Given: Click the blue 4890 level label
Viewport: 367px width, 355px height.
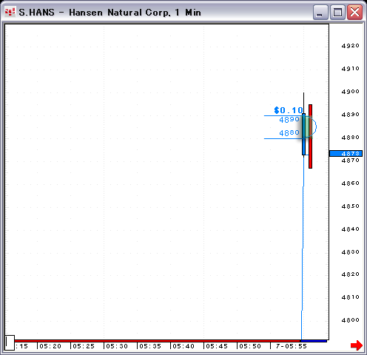Looking at the screenshot, I should point(289,120).
